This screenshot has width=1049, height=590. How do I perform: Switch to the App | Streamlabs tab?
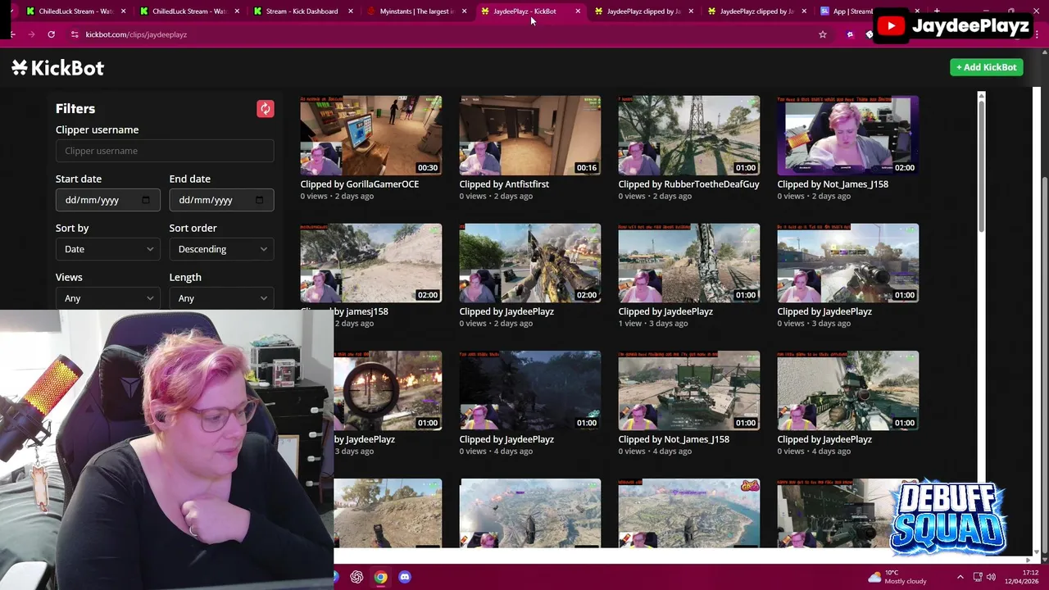pos(852,11)
